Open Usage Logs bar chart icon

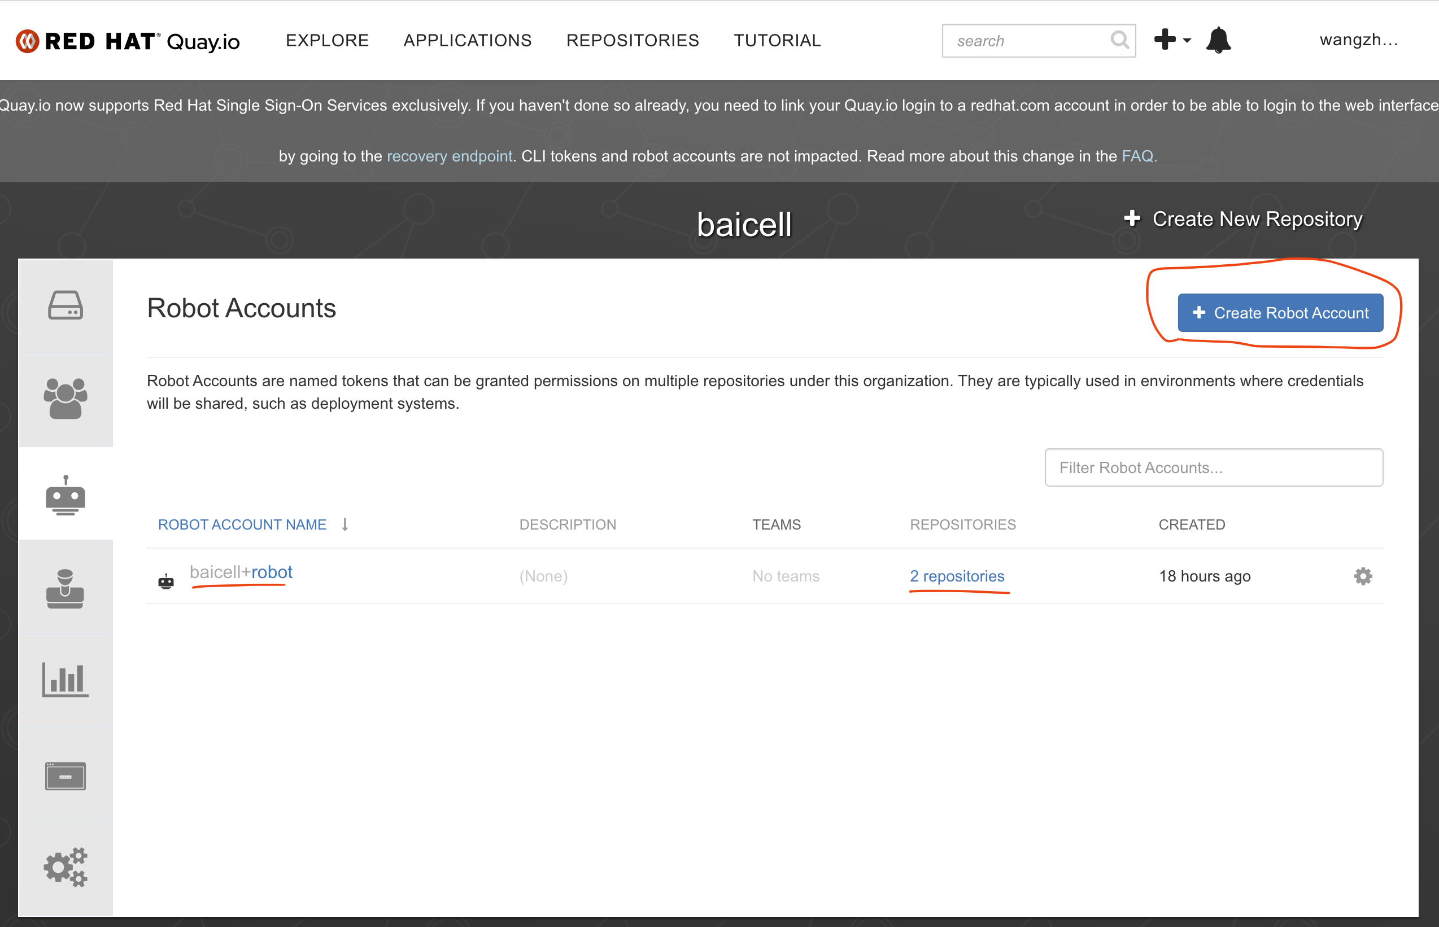pos(65,680)
